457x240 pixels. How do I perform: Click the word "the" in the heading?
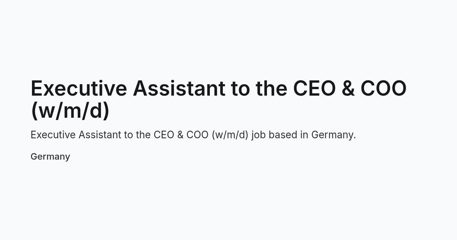click(x=271, y=88)
